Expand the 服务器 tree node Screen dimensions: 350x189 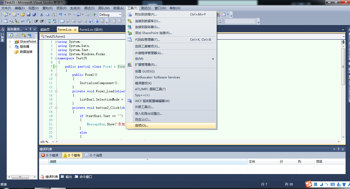(10, 47)
